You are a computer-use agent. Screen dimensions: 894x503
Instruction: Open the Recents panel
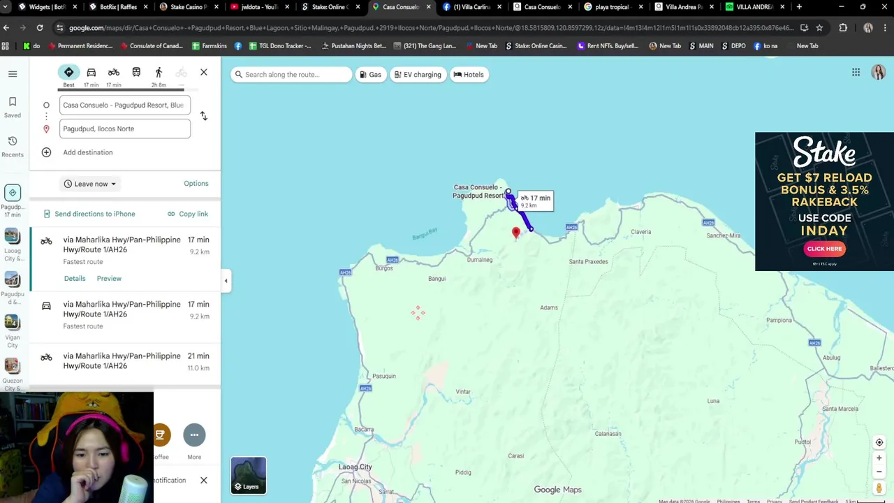click(x=13, y=146)
